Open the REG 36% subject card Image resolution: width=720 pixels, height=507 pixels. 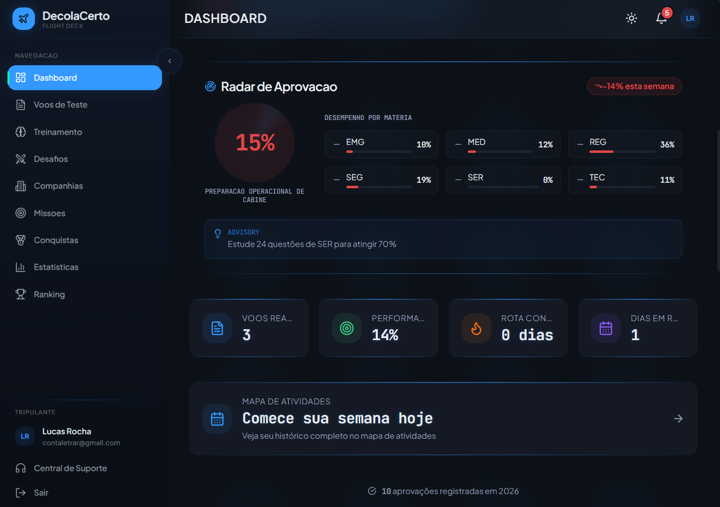click(625, 144)
